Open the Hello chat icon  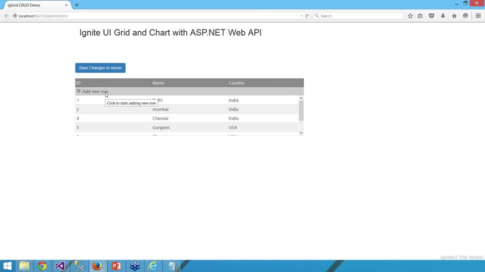click(466, 16)
